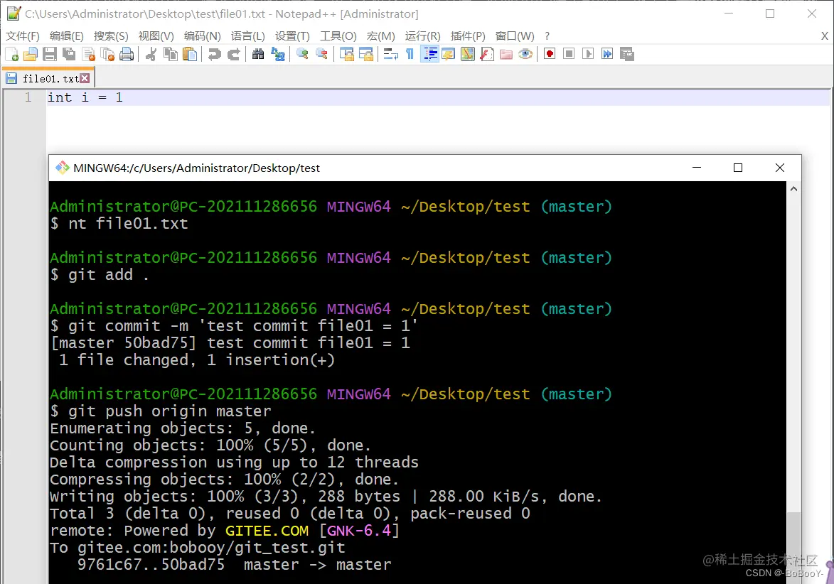This screenshot has width=834, height=584.
Task: Open the Function List panel icon
Action: (486, 54)
